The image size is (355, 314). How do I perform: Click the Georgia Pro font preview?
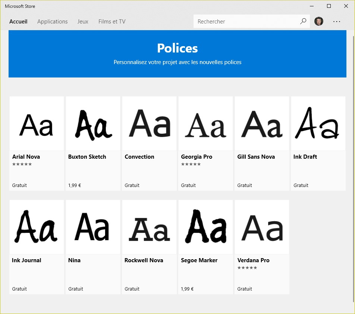click(x=205, y=124)
